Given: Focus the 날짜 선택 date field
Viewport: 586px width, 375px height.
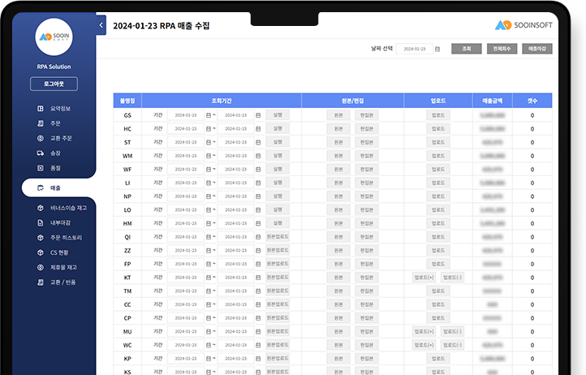Looking at the screenshot, I should click(415, 49).
